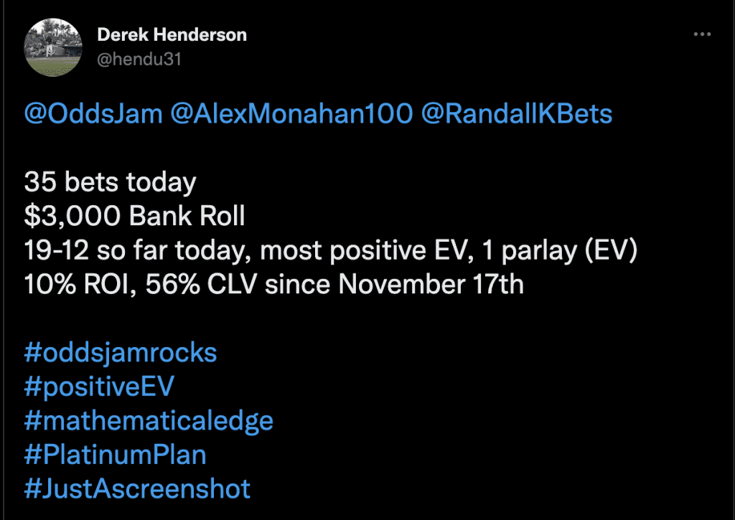
Task: Click the "$3,000 Bank Roll" line
Action: (134, 217)
